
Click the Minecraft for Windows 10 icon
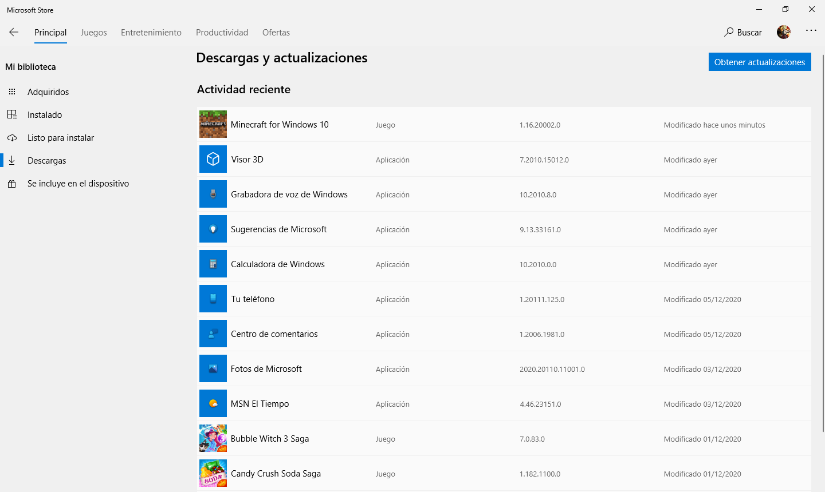(x=213, y=125)
